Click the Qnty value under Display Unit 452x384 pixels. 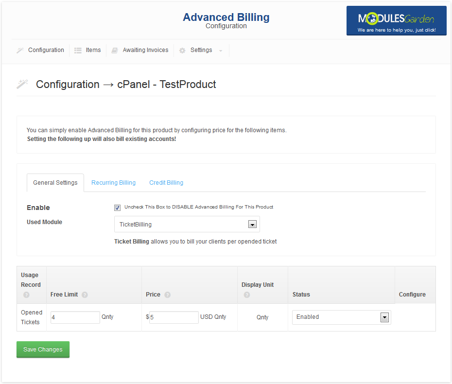coord(262,317)
